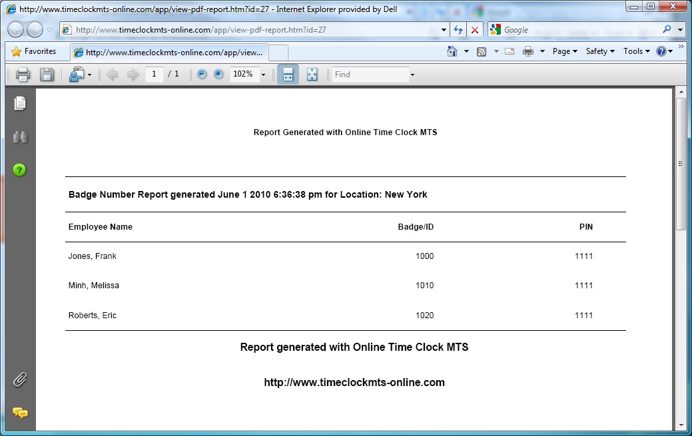Expand search provider options dropdown

coord(680,30)
